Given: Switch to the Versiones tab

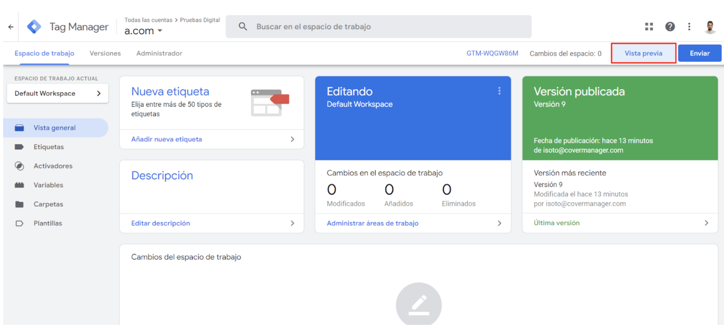Looking at the screenshot, I should click(105, 53).
